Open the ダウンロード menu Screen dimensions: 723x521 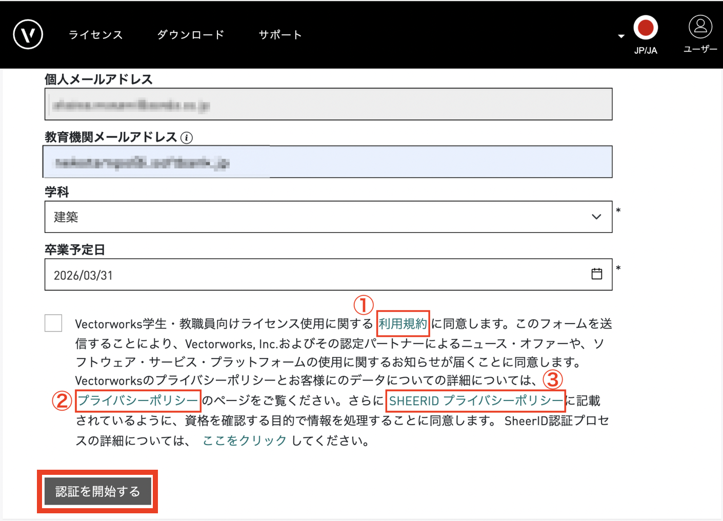coord(191,35)
